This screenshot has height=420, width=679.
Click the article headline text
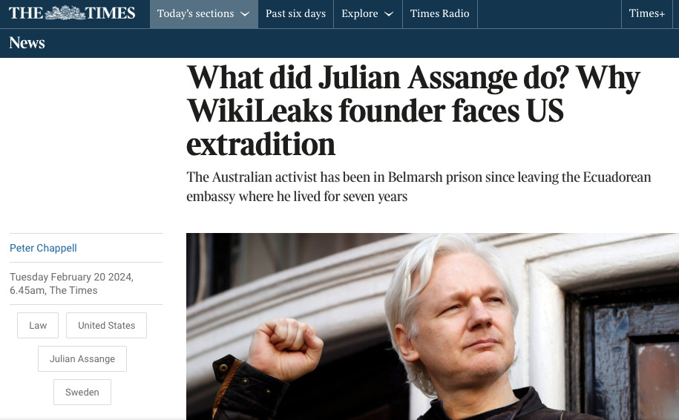[413, 111]
